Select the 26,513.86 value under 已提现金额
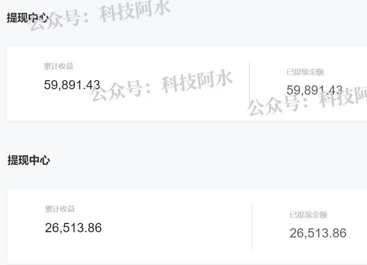The image size is (367, 265). point(318,233)
